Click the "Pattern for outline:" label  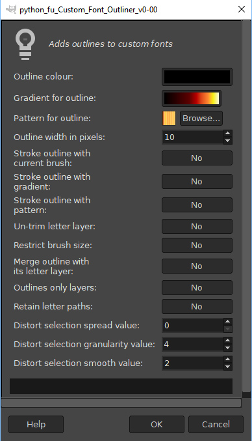52,118
